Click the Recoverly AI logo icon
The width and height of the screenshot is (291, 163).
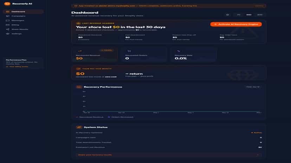(x=7, y=4)
